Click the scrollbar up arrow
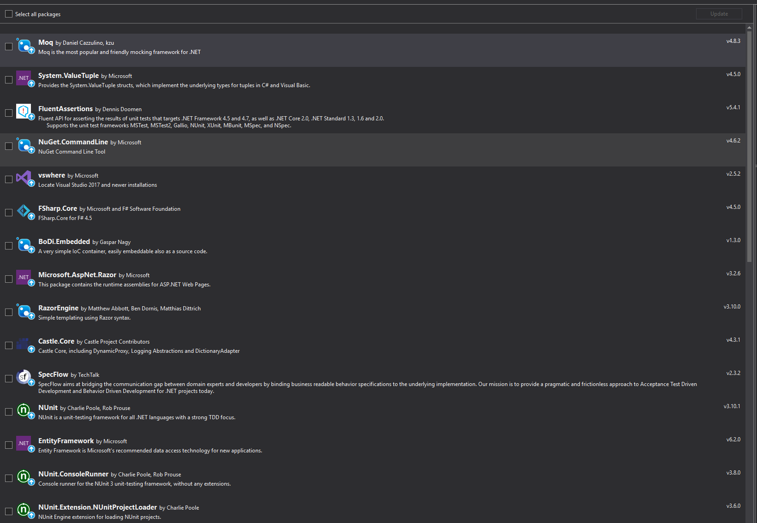 (x=749, y=27)
